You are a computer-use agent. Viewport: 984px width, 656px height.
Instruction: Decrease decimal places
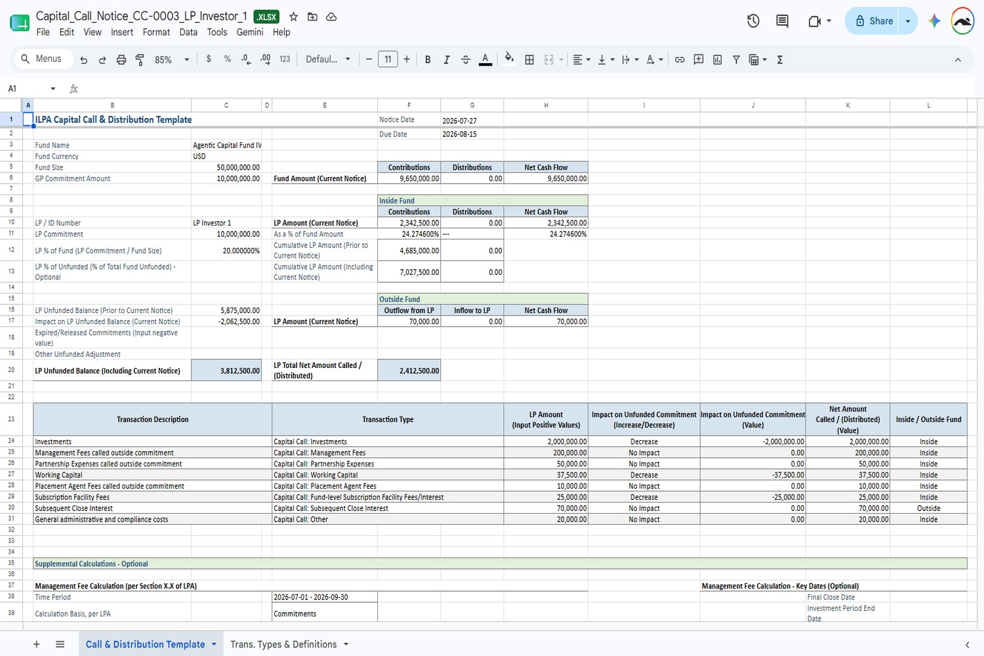245,59
